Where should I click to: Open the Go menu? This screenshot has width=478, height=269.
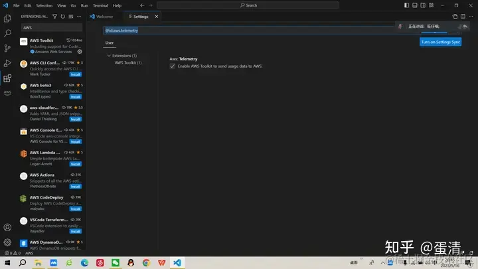click(x=73, y=5)
